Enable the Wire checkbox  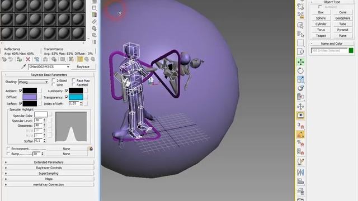point(54,84)
